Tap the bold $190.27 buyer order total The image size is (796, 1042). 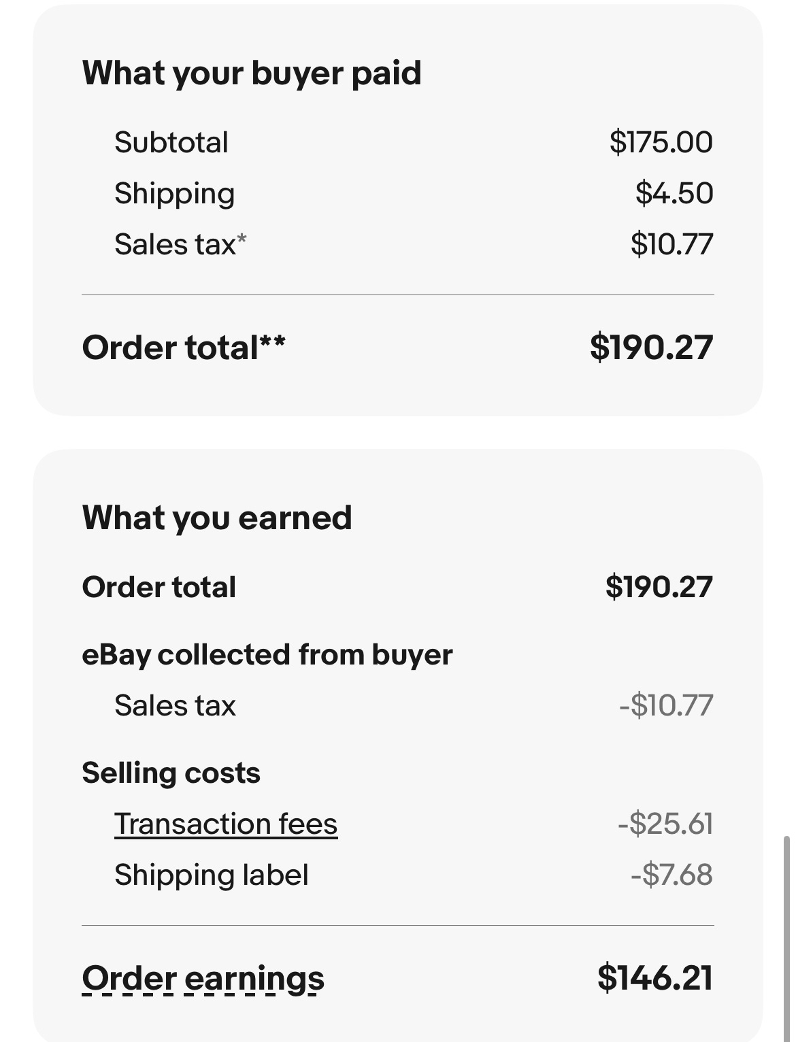point(652,348)
